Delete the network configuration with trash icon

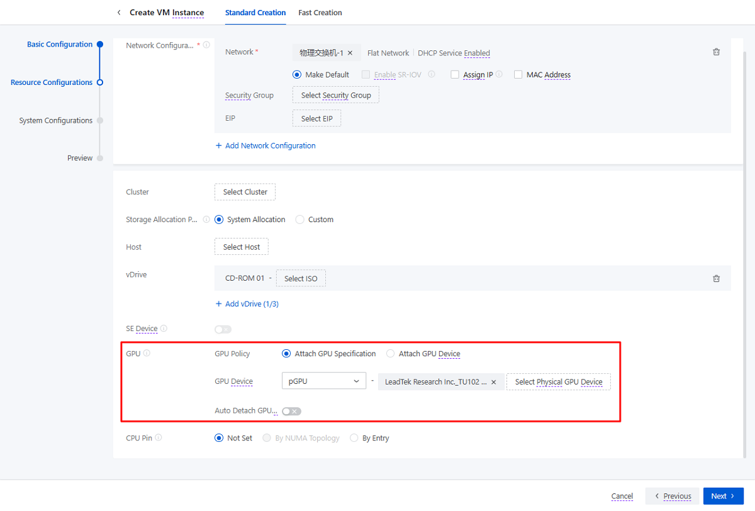click(x=716, y=52)
